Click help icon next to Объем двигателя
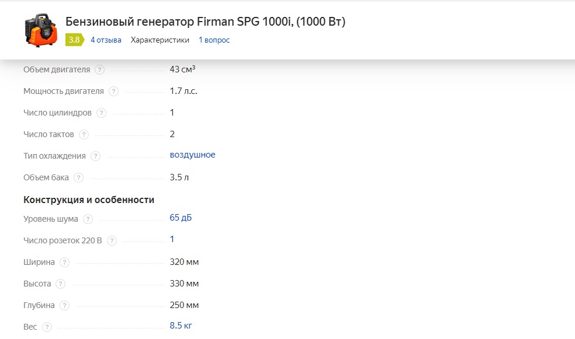Image resolution: width=575 pixels, height=339 pixels. point(99,69)
